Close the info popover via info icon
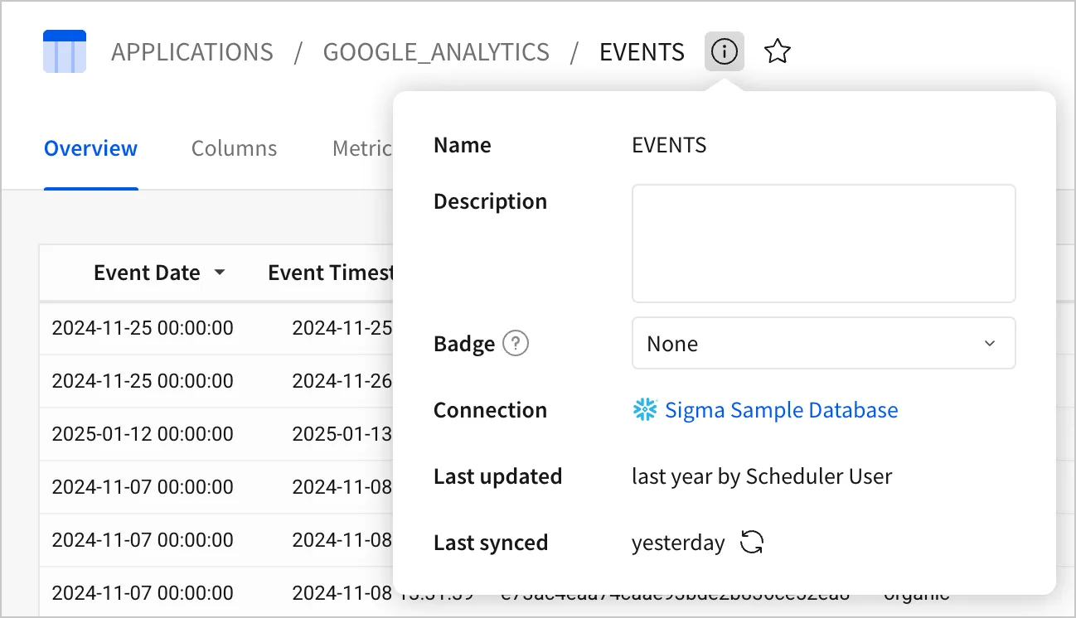Image resolution: width=1076 pixels, height=618 pixels. (x=725, y=52)
